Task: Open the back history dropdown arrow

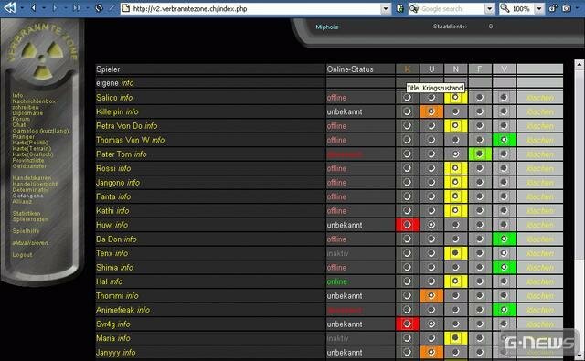Action: point(44,8)
